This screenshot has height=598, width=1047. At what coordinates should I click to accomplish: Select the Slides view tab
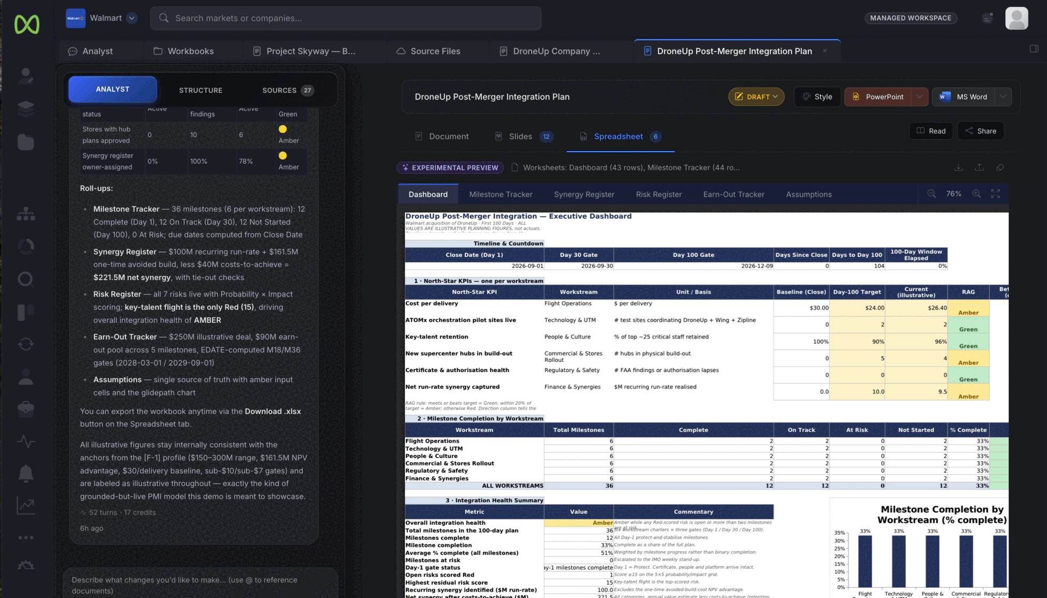(x=525, y=137)
